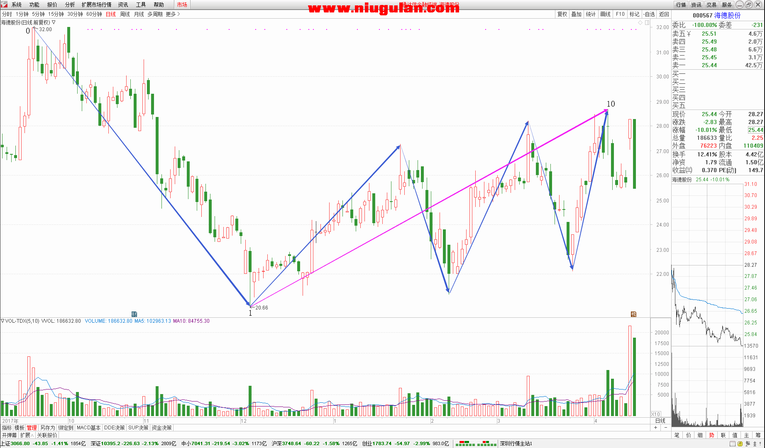Screen dimensions: 765x448
Task: Click the diamond icon at chart top-right
Action: (640, 22)
